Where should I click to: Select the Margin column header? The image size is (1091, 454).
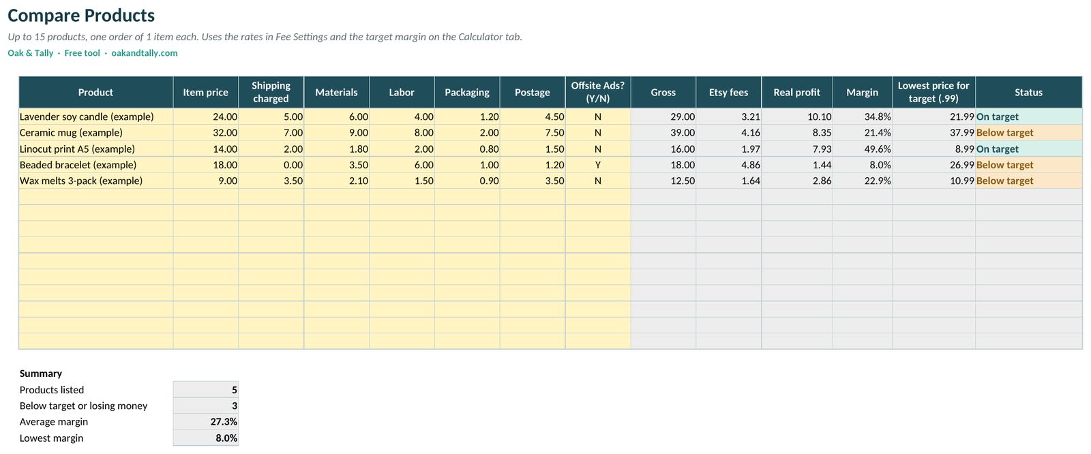point(863,92)
